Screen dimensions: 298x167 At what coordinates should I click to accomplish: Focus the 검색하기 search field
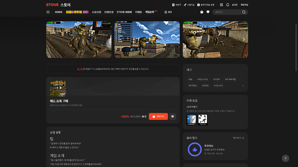pyautogui.click(x=228, y=12)
